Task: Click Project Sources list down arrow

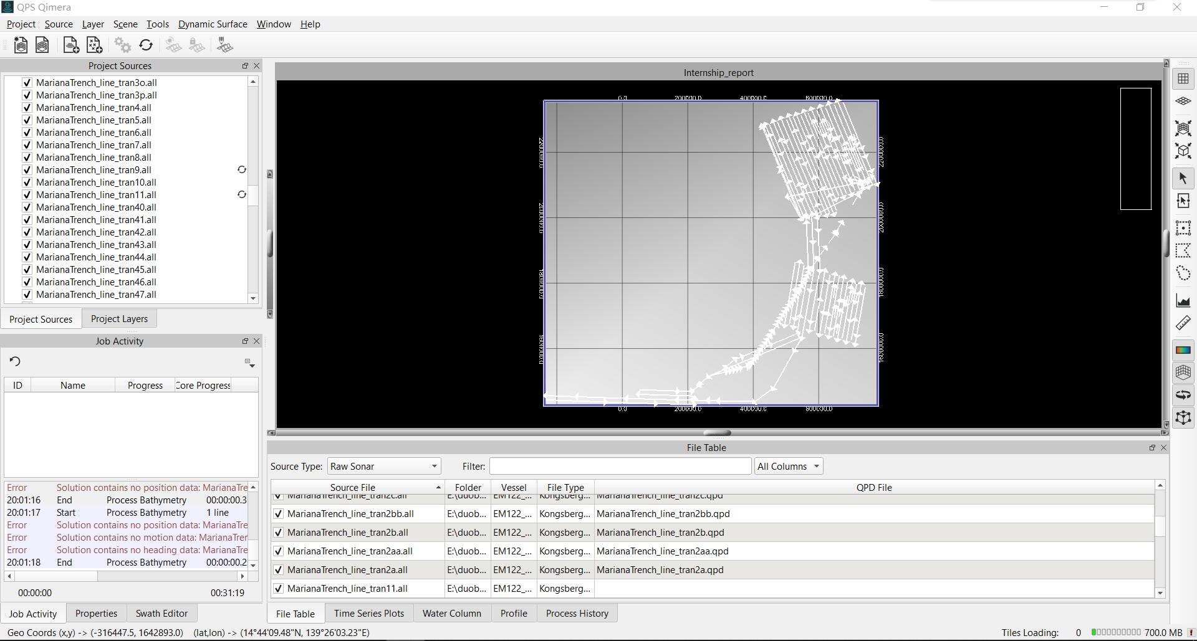Action: tap(253, 298)
